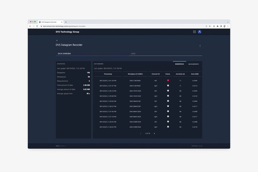This screenshot has width=258, height=172.
Task: Click the red error status indicator
Action: click(x=168, y=80)
